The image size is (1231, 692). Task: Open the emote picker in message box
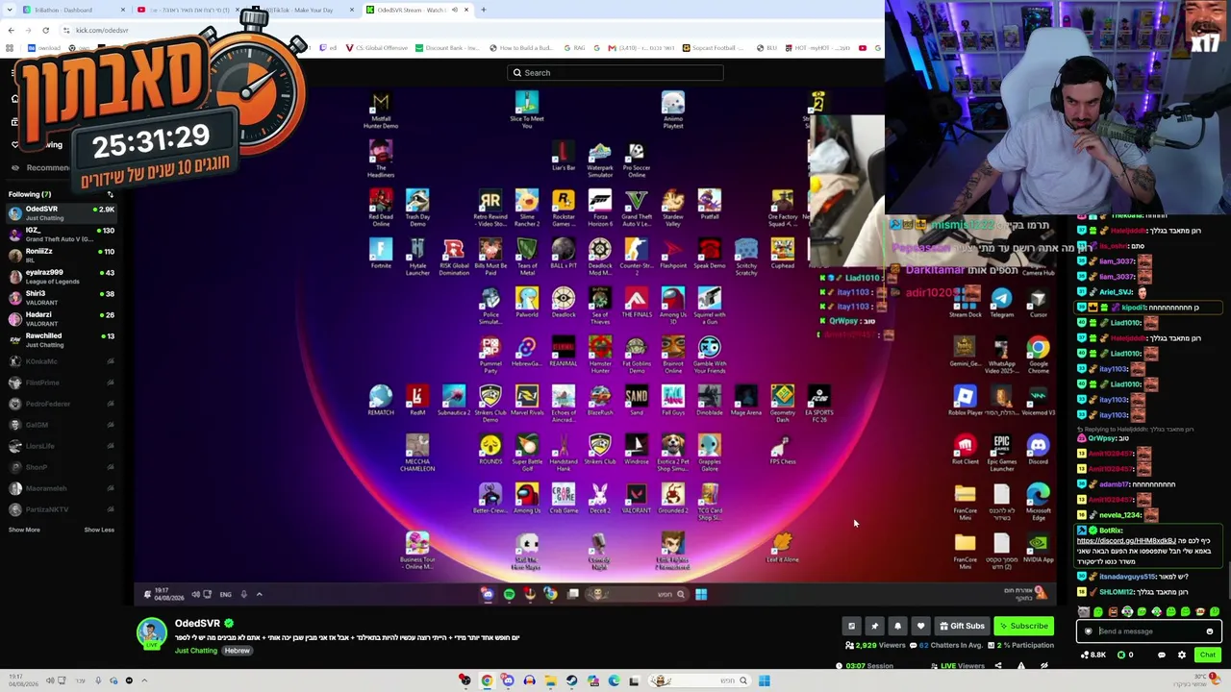(x=1209, y=631)
